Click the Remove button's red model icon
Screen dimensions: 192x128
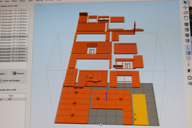(14, 73)
